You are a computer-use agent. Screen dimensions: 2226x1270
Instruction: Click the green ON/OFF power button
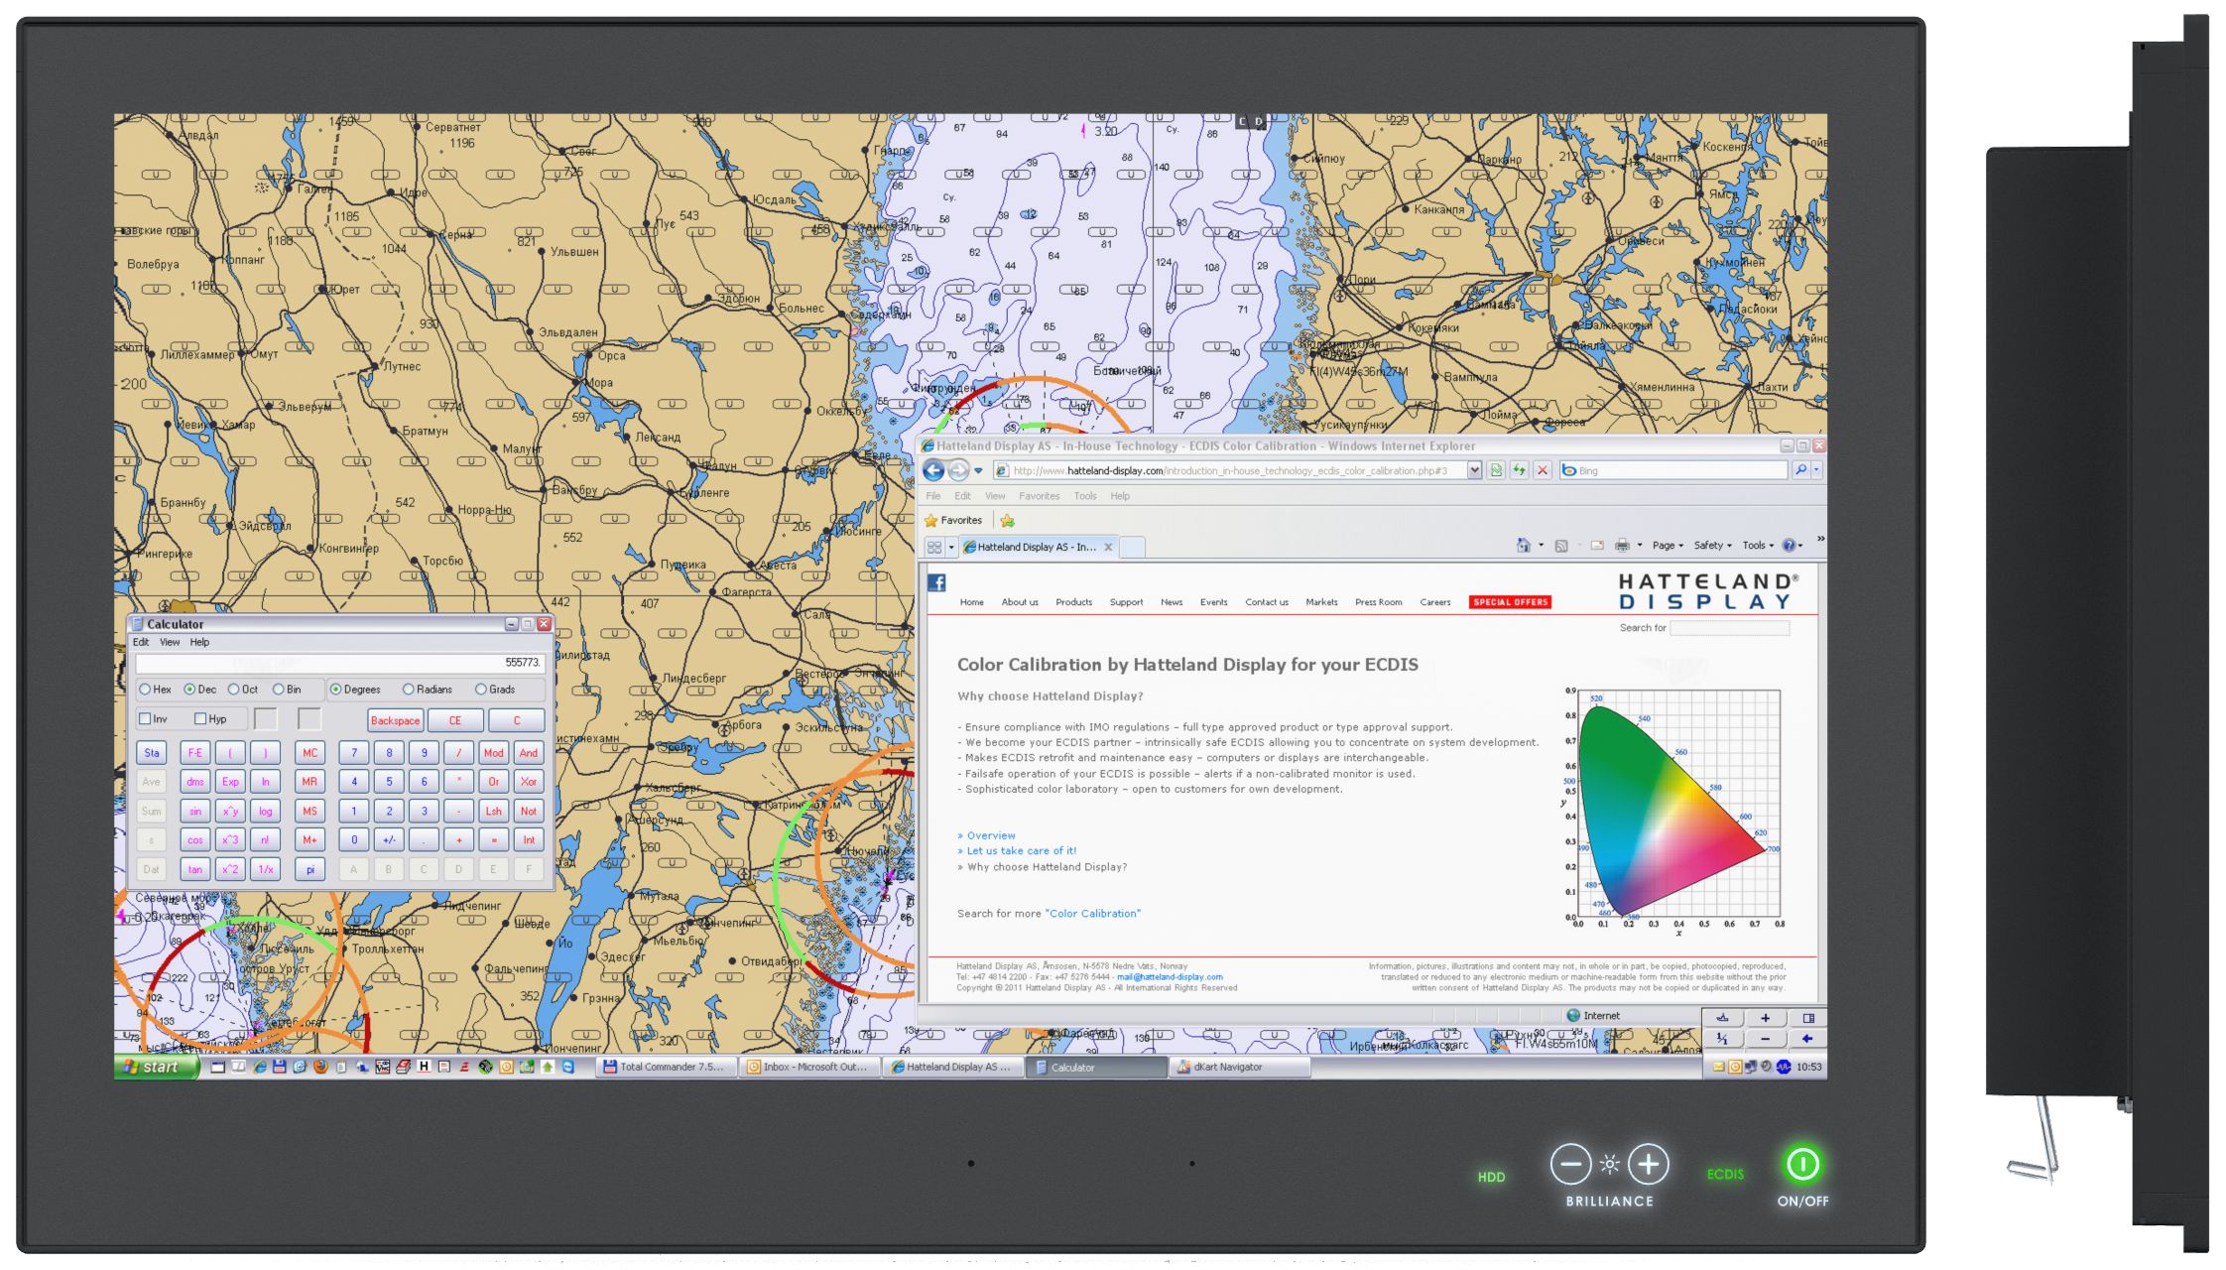(1802, 1164)
